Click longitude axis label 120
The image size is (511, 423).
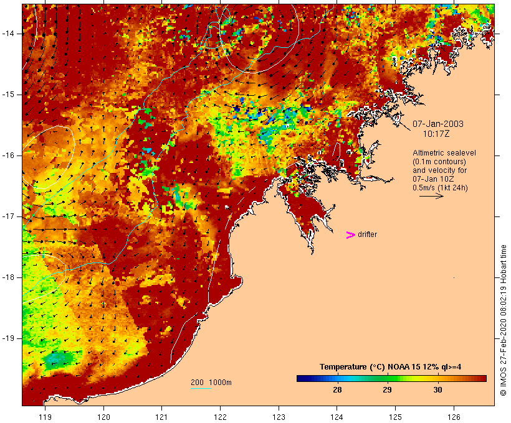pyautogui.click(x=103, y=417)
